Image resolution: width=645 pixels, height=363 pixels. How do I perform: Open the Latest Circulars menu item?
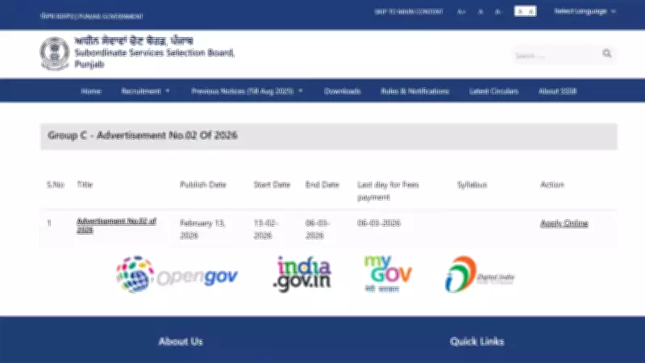click(x=493, y=91)
